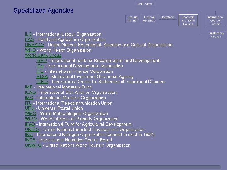Screen dimensions: 227x170
Task: Select the ICSID link
Action: pyautogui.click(x=42, y=82)
